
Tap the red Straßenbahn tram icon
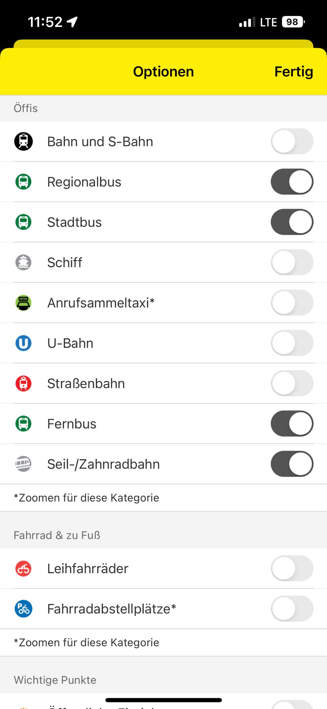[x=24, y=383]
